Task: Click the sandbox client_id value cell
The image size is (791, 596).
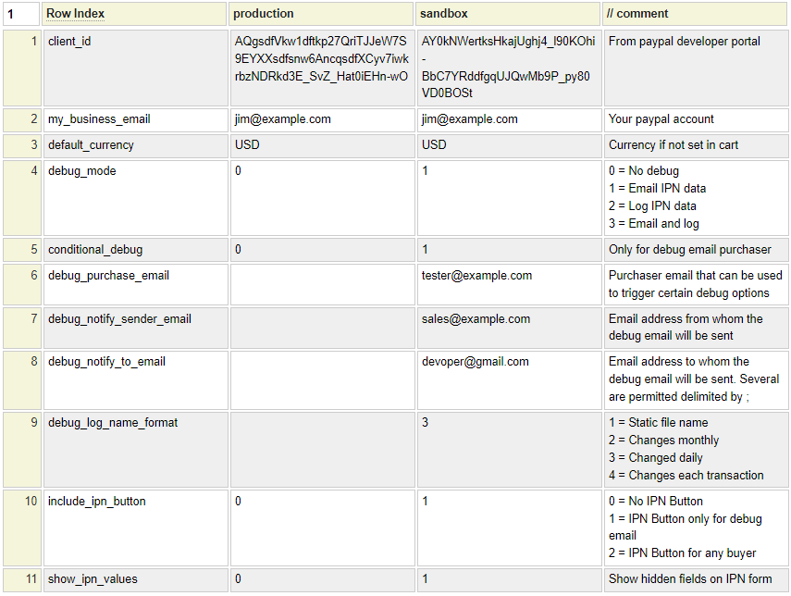Action: (507, 68)
